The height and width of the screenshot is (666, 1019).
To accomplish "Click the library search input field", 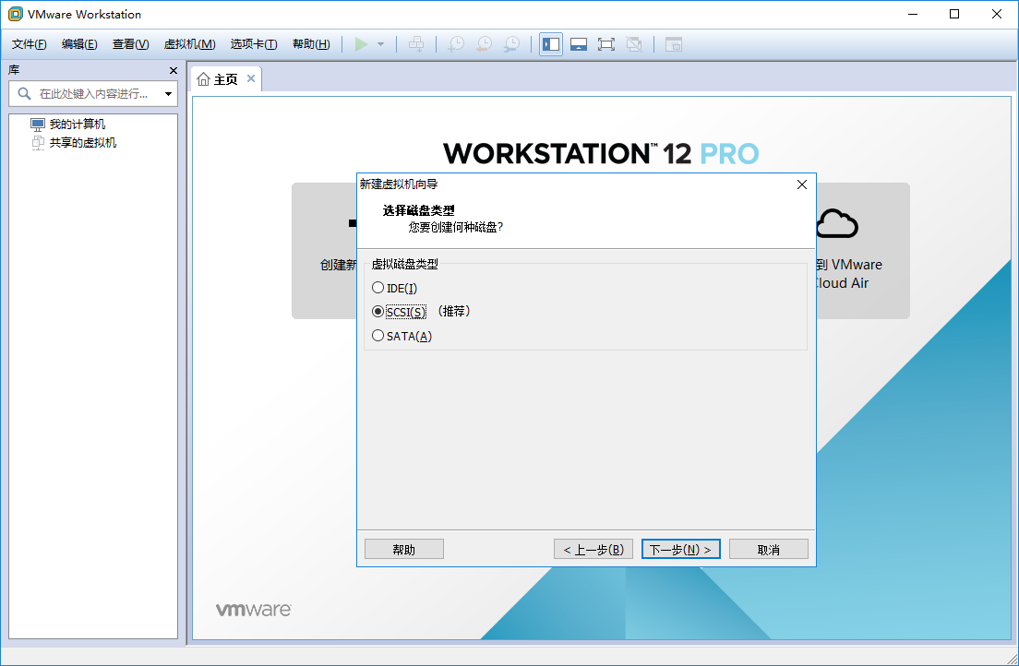I will tap(93, 93).
